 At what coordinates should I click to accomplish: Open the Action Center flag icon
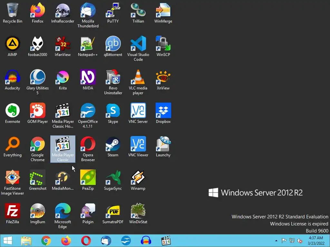pyautogui.click(x=284, y=241)
